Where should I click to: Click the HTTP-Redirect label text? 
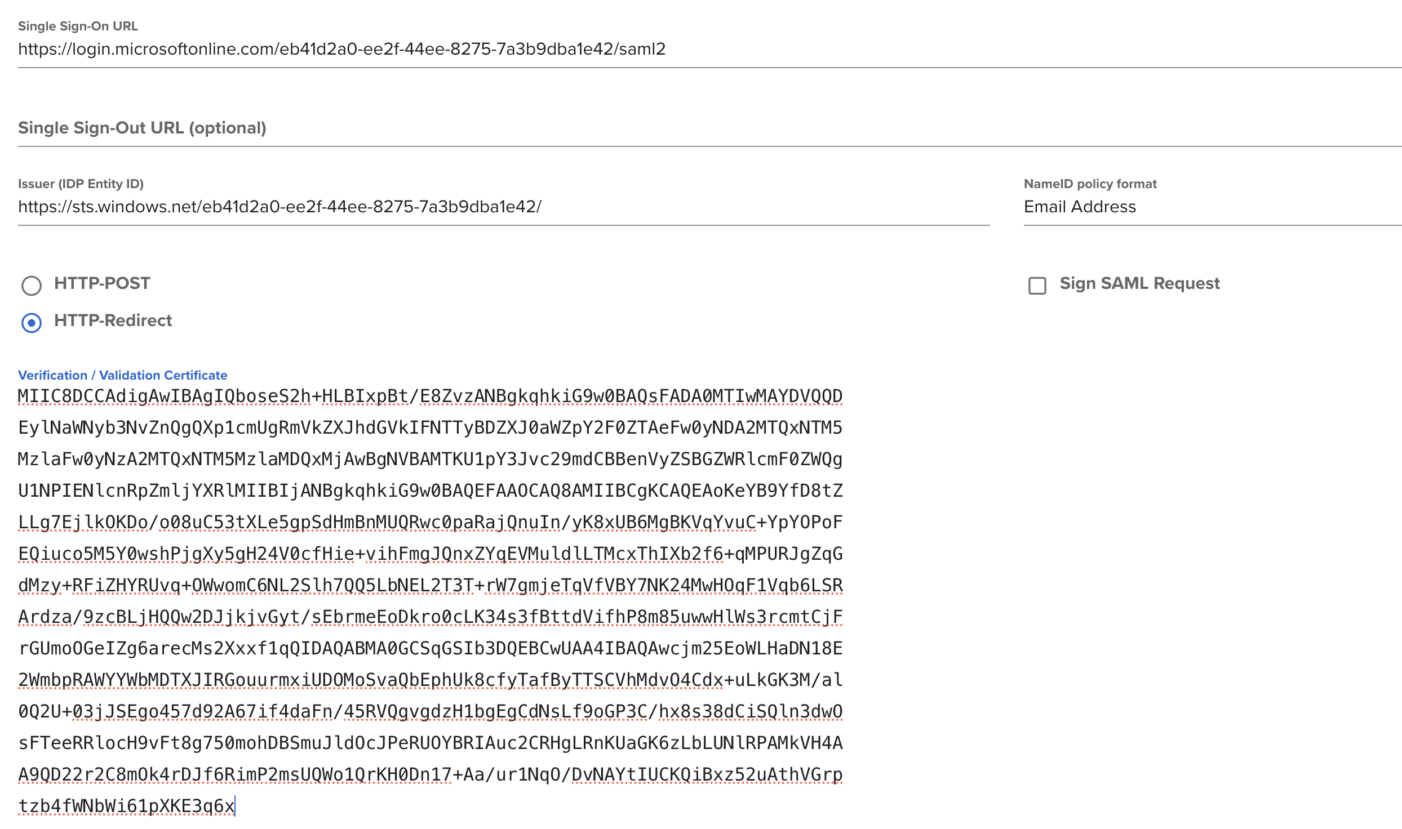[113, 320]
